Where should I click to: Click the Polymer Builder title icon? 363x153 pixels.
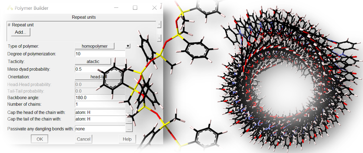[10, 8]
